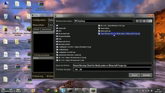Go up one folder level in Ouvrir dialog
This screenshot has height=93, width=165.
137,21
